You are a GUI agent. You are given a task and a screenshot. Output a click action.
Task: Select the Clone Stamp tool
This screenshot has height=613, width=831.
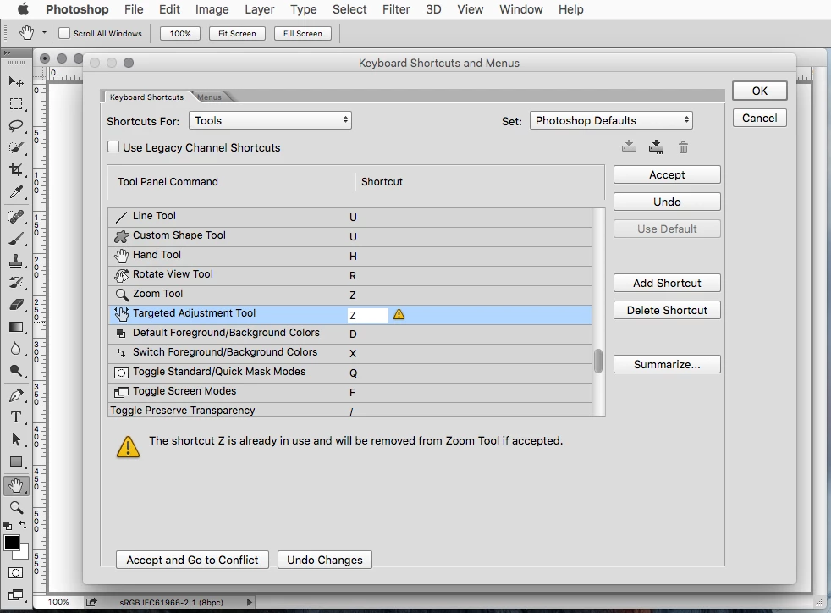click(16, 261)
